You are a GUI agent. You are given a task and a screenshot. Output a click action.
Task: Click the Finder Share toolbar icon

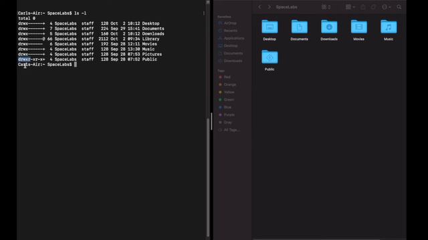point(362,7)
